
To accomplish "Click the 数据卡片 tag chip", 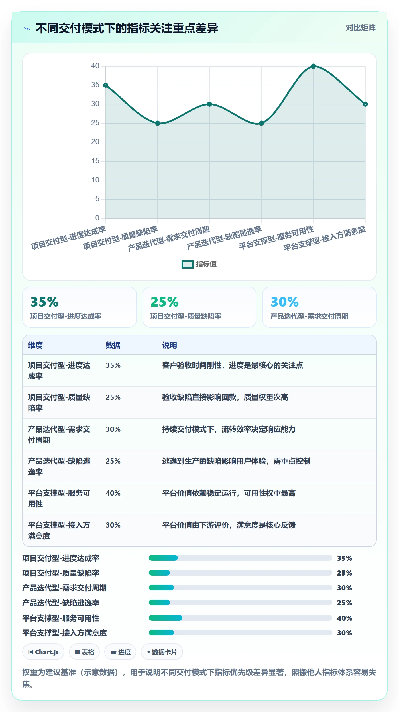I will pyautogui.click(x=162, y=652).
